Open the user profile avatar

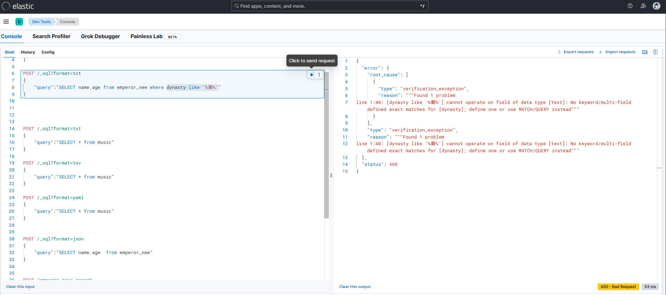[657, 6]
